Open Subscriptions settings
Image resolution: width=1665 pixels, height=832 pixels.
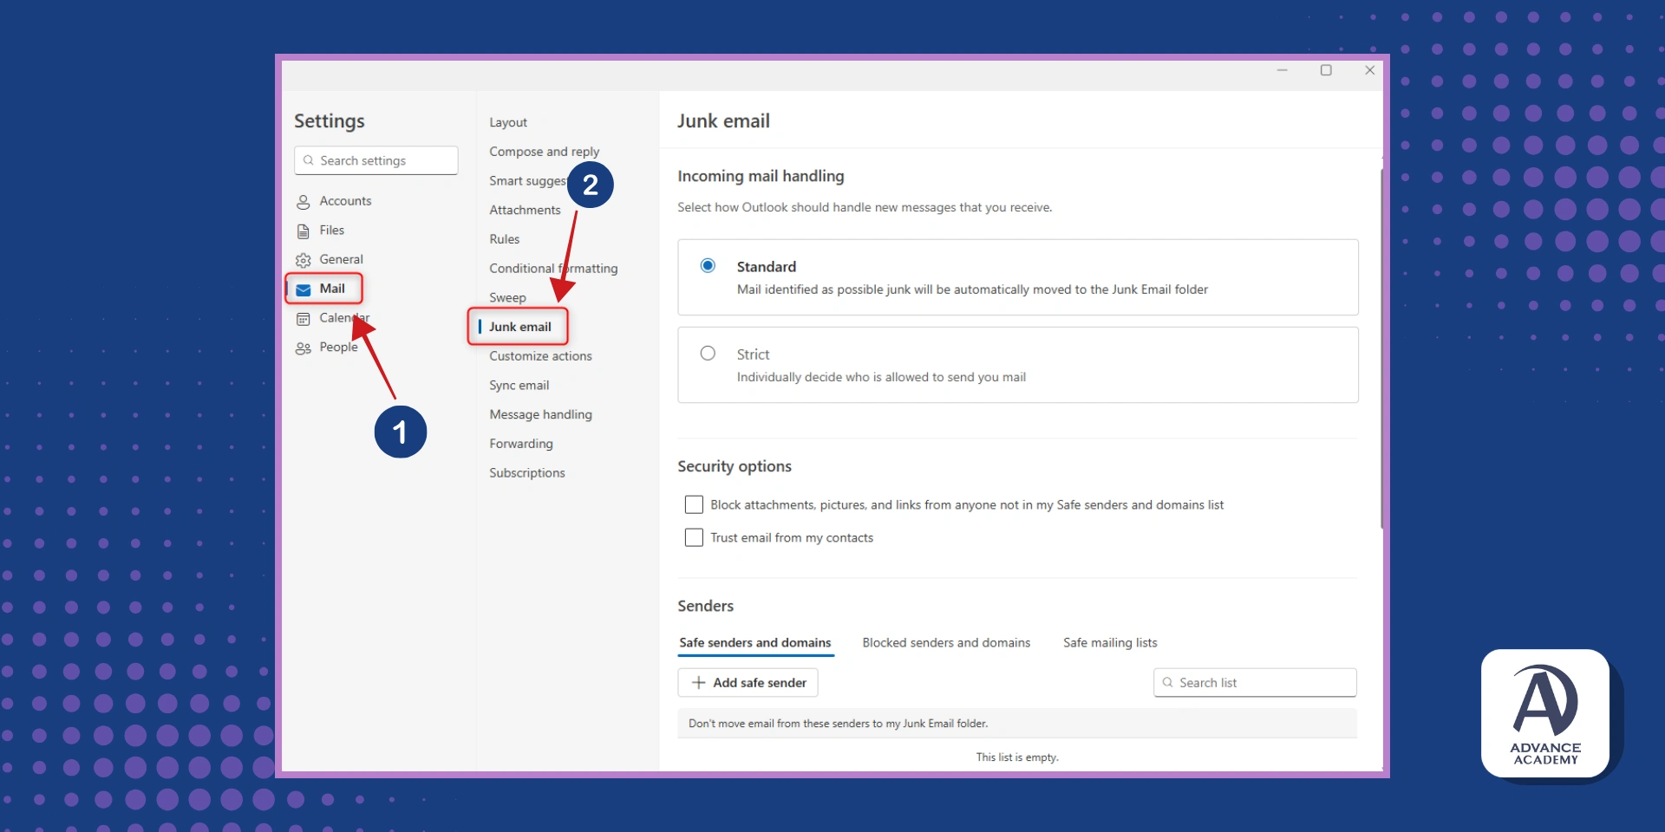pyautogui.click(x=526, y=473)
